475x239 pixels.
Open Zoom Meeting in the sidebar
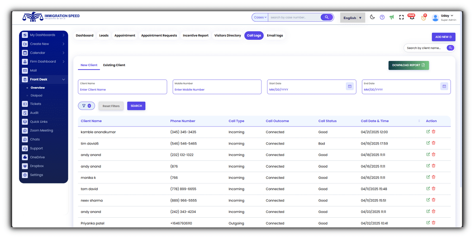click(41, 131)
